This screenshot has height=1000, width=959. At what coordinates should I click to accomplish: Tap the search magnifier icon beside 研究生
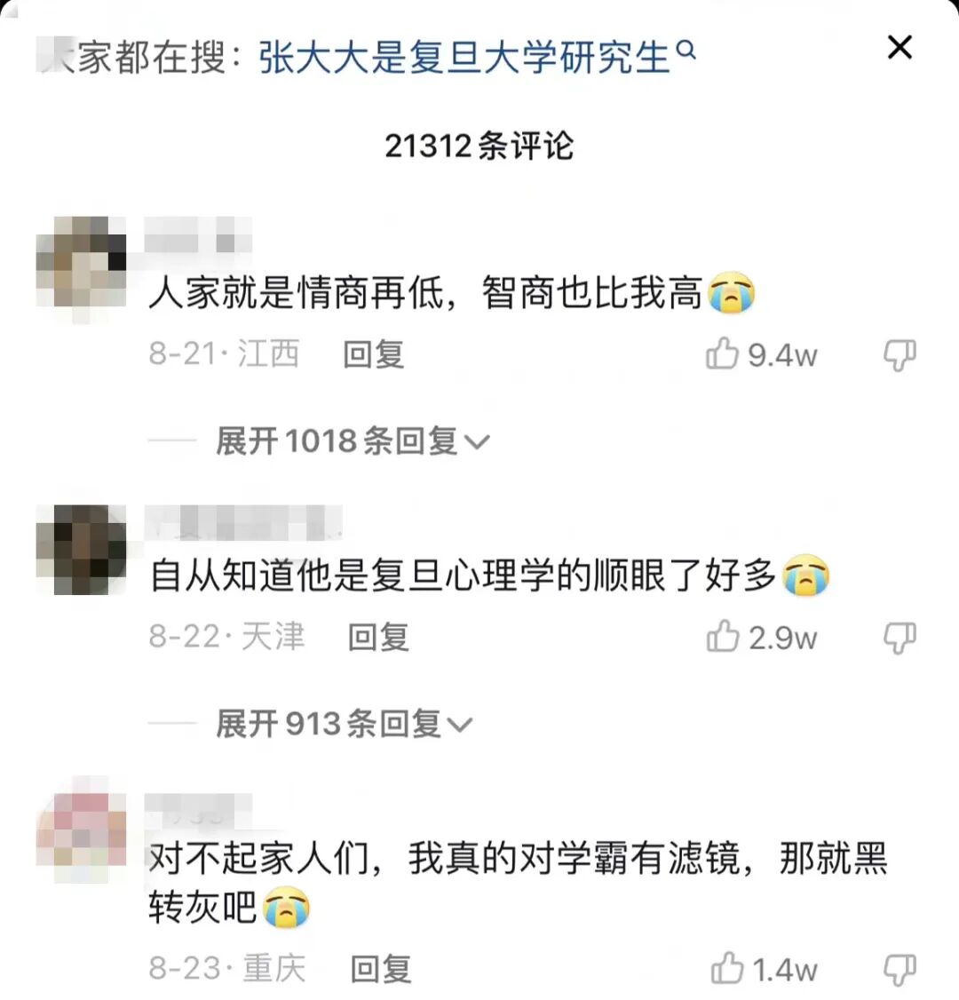pos(686,49)
